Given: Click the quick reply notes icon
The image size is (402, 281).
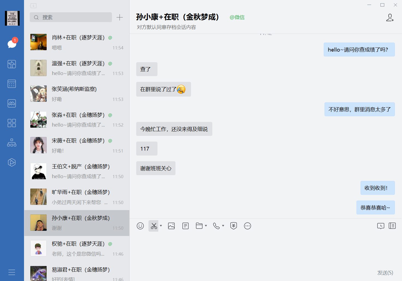Looking at the screenshot, I should (186, 226).
